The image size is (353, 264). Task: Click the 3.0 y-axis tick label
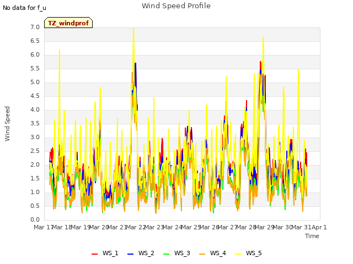point(35,137)
